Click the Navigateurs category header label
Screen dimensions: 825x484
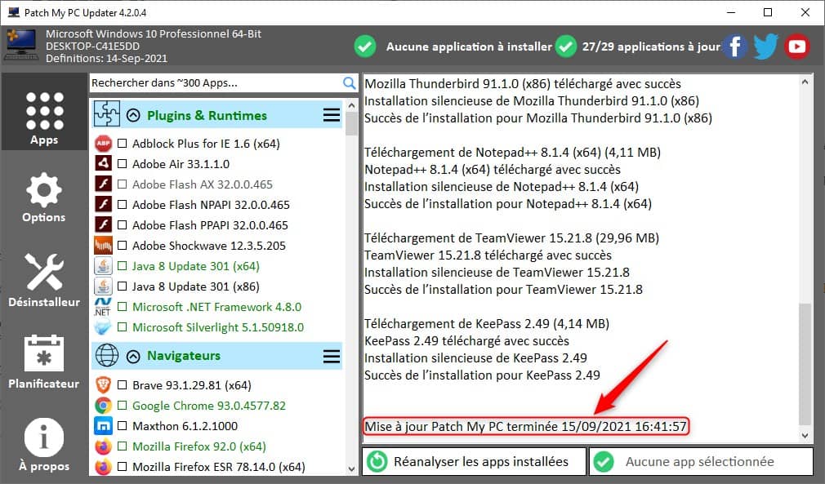coord(184,356)
